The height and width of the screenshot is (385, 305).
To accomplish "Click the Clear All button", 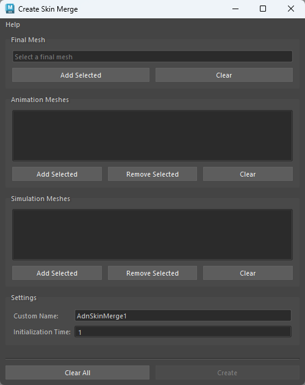I will [x=77, y=373].
